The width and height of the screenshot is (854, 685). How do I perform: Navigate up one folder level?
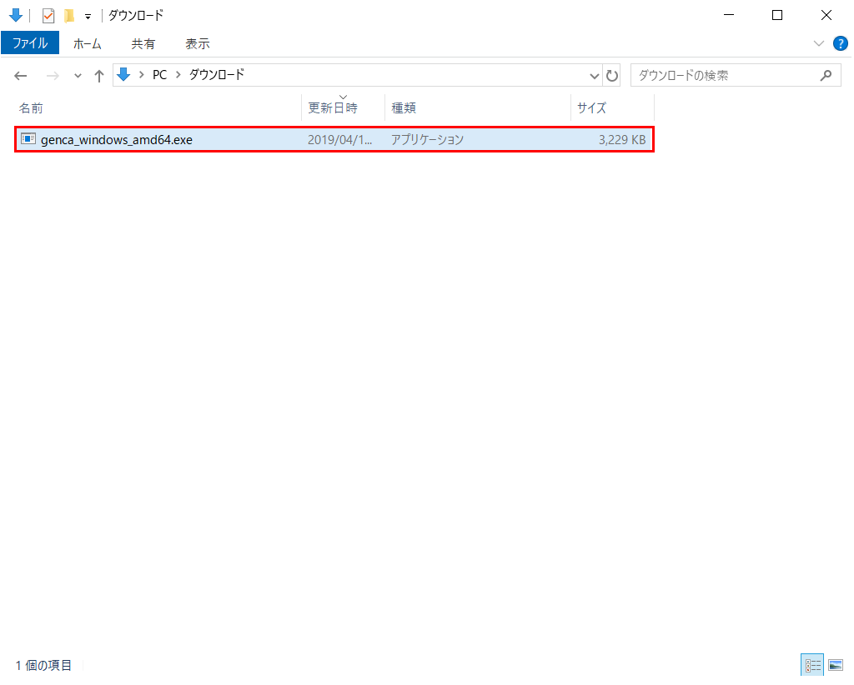tap(99, 76)
